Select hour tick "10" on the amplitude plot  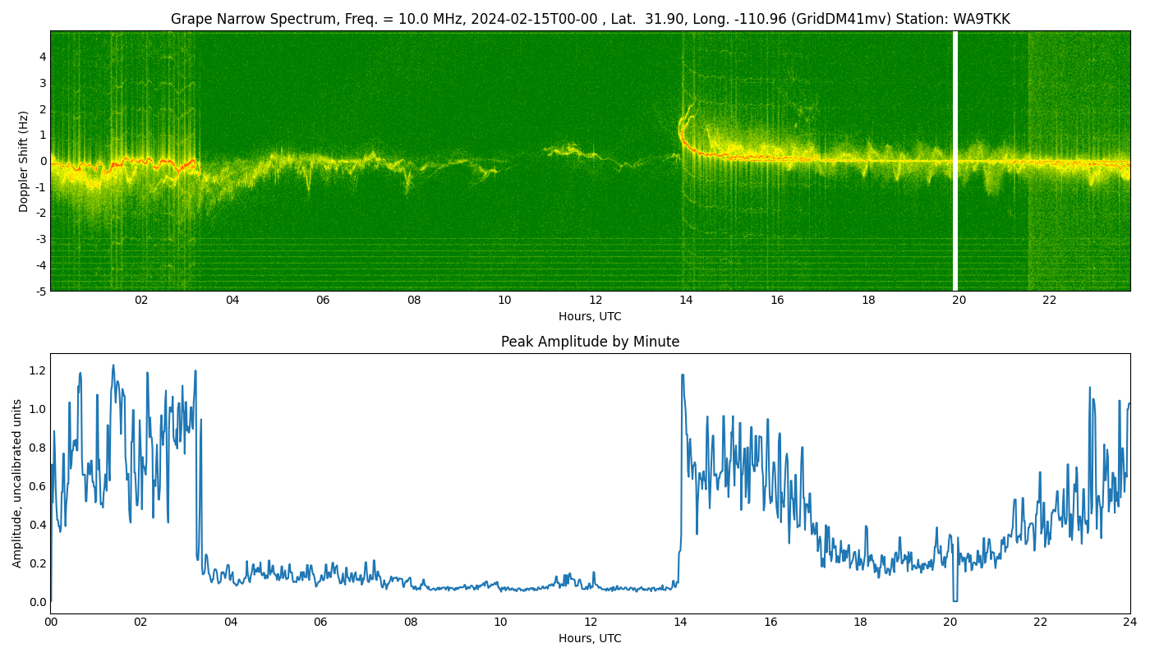(500, 622)
